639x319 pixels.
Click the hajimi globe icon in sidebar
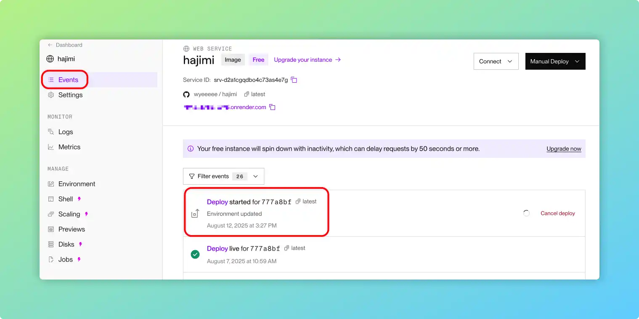[x=50, y=59]
